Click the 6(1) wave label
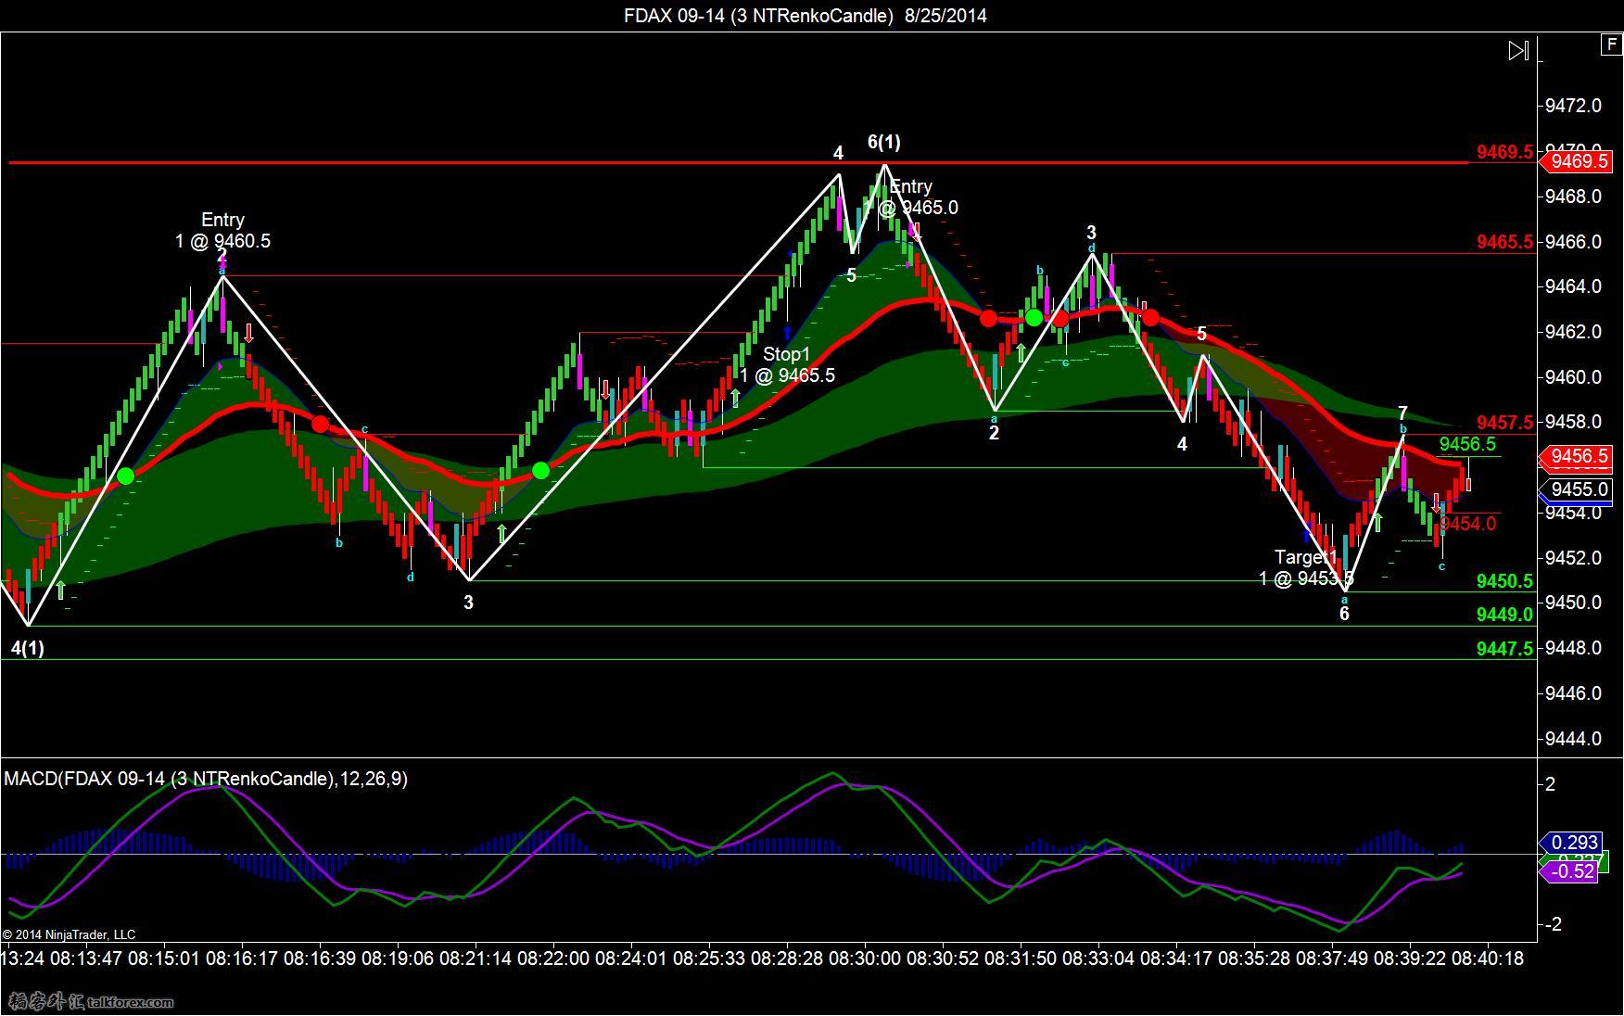1624x1016 pixels. tap(883, 142)
